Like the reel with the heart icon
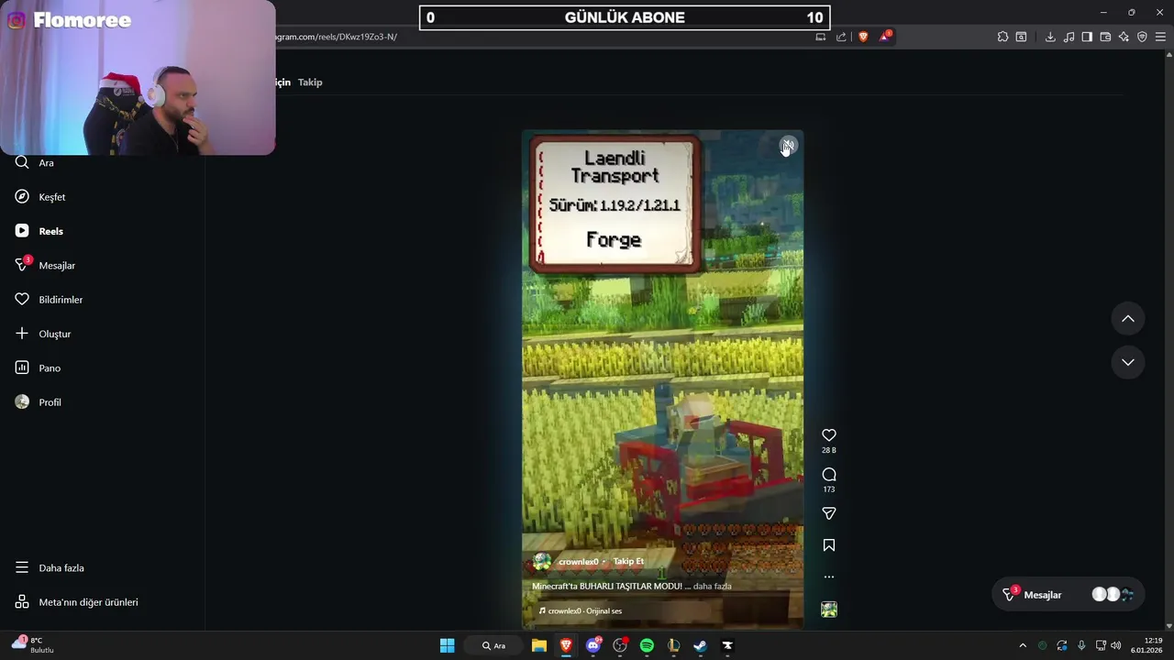The width and height of the screenshot is (1174, 660). point(829,435)
